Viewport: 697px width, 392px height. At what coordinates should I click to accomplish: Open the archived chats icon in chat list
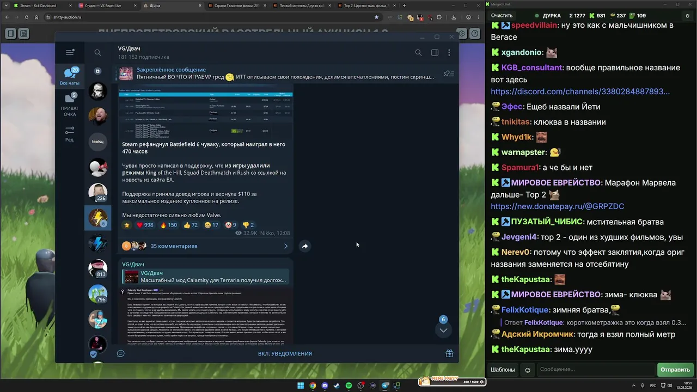pos(97,71)
